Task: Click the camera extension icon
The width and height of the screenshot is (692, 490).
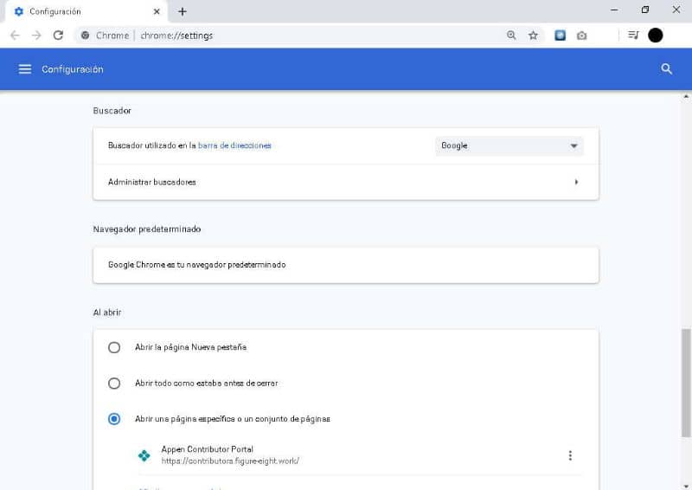Action: (x=581, y=35)
